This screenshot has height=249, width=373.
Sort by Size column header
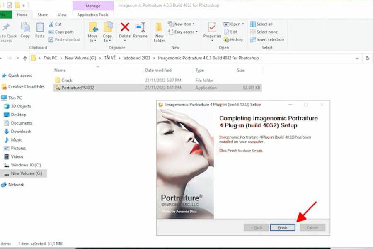pos(240,70)
